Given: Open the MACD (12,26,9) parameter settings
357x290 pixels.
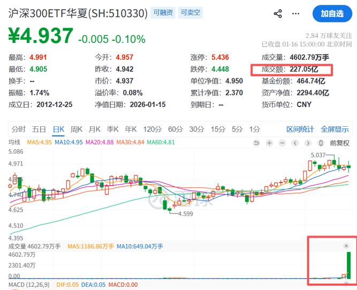Looking at the screenshot, I should (x=27, y=286).
